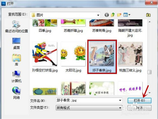Select the 四季.jpg thumbnail

[45, 23]
